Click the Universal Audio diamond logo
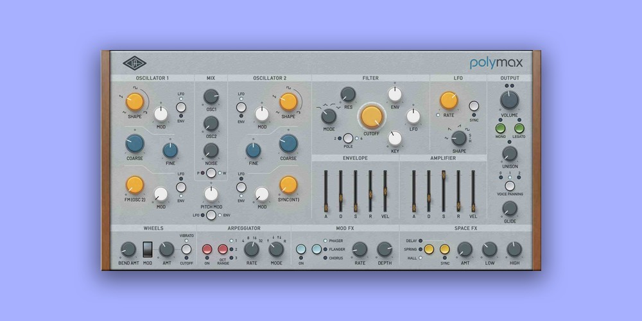Viewport: 642px width, 321px height. pyautogui.click(x=134, y=63)
